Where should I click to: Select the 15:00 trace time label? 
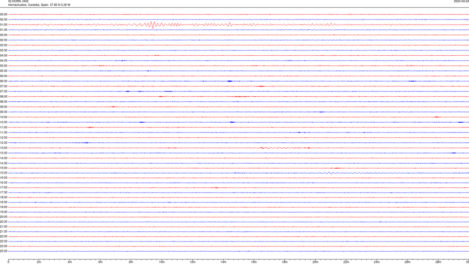3,168
